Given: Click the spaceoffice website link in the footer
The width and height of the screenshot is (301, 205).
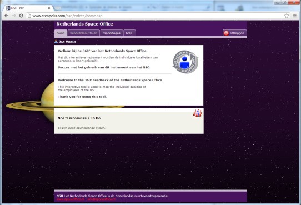Looking at the screenshot, I should 71,199.
